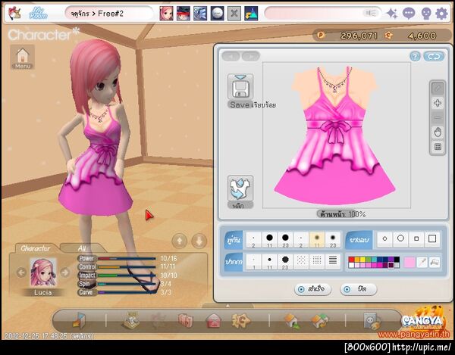The image size is (455, 355).
Task: Click the undo left arrow in editor
Action: coord(231,56)
